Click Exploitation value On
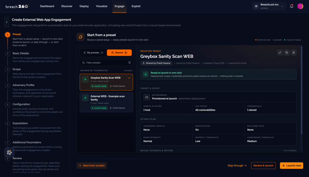This screenshot has width=309, height=177. click(x=197, y=130)
